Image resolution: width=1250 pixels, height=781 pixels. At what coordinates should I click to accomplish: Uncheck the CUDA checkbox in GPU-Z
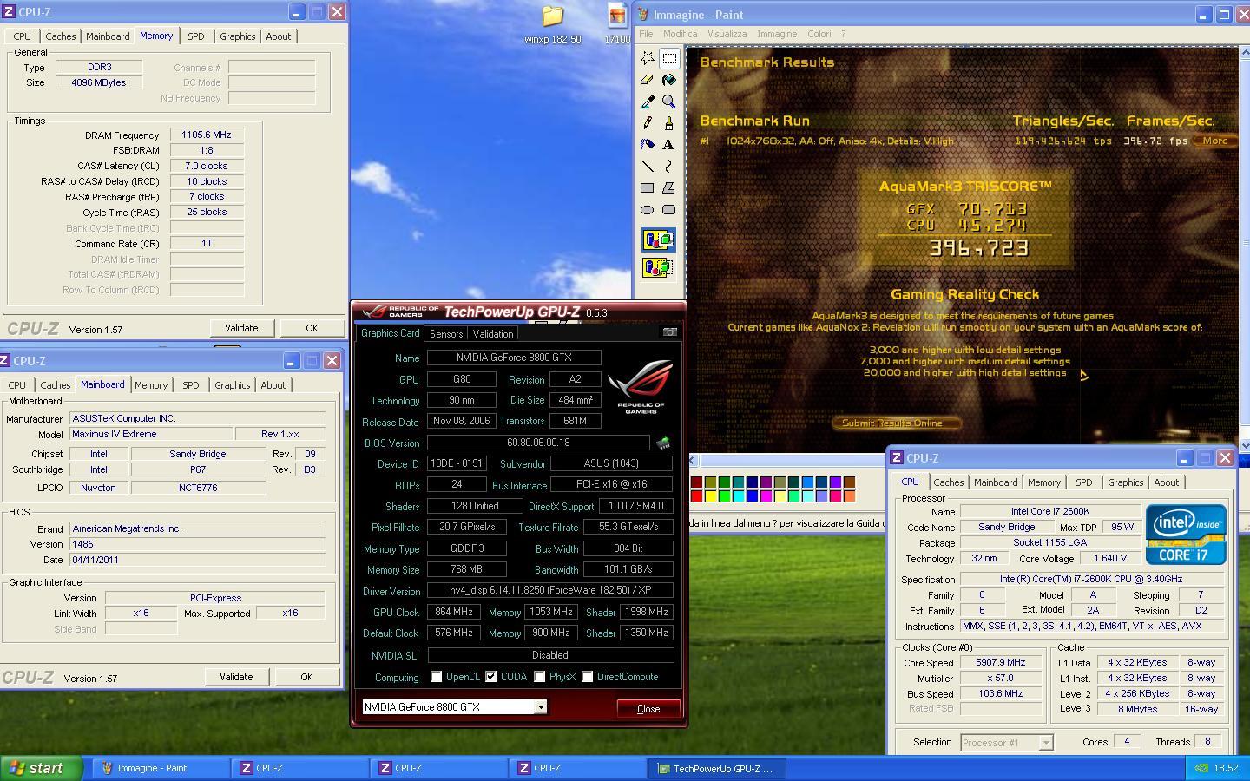tap(491, 677)
